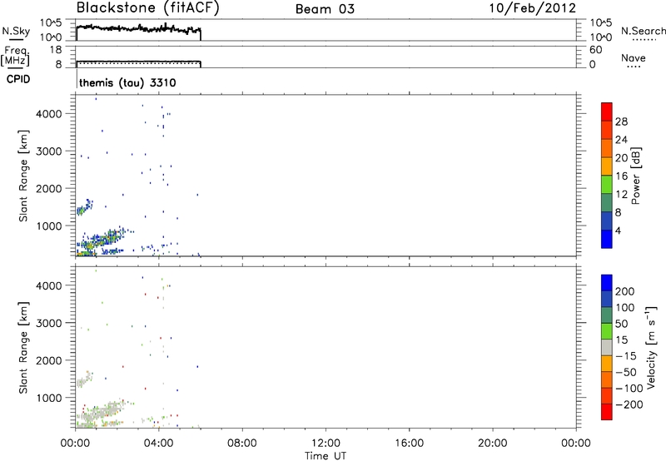Click the red bottom of the Velocity color bar
The width and height of the screenshot is (666, 461).
click(607, 411)
